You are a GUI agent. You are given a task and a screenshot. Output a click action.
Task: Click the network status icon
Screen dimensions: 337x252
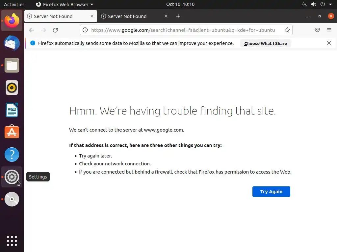click(304, 4)
